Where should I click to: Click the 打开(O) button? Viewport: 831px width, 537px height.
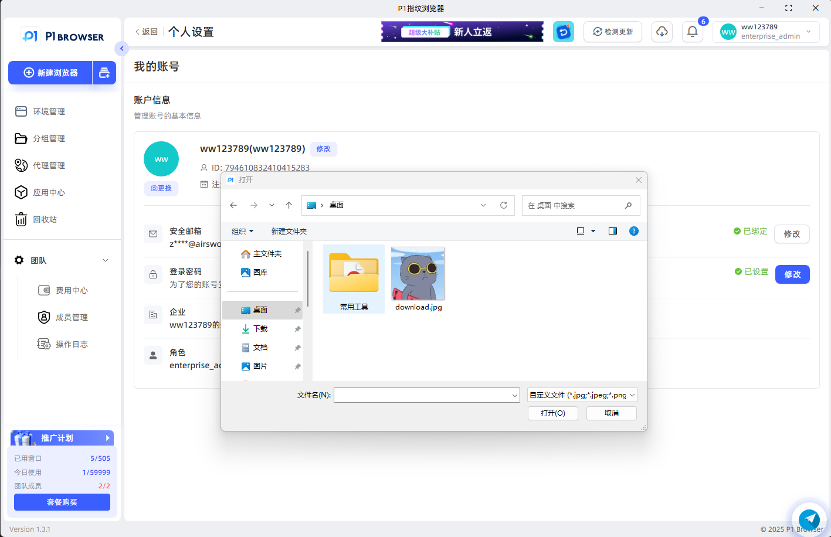point(552,413)
